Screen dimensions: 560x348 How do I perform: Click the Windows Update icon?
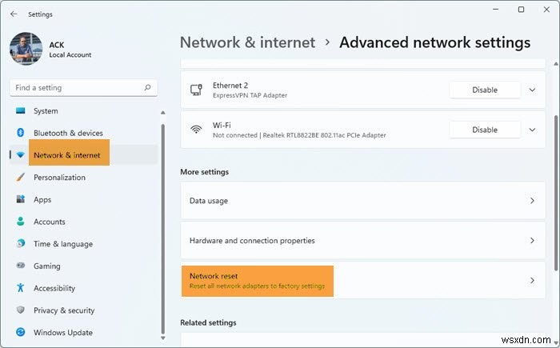(x=20, y=333)
